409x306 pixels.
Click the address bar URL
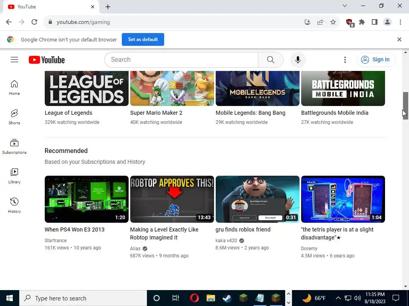(83, 22)
